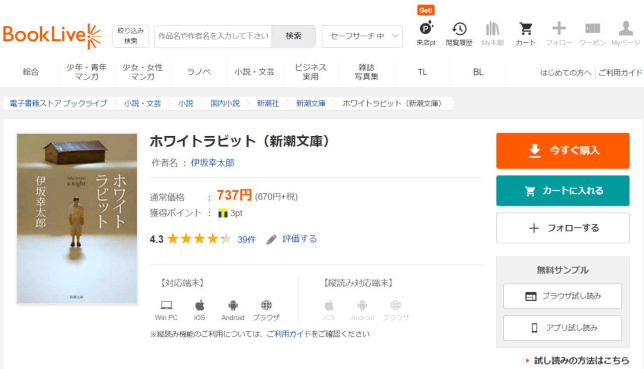Click the Android icon under 対応端末
Image resolution: width=644 pixels, height=369 pixels.
(232, 305)
